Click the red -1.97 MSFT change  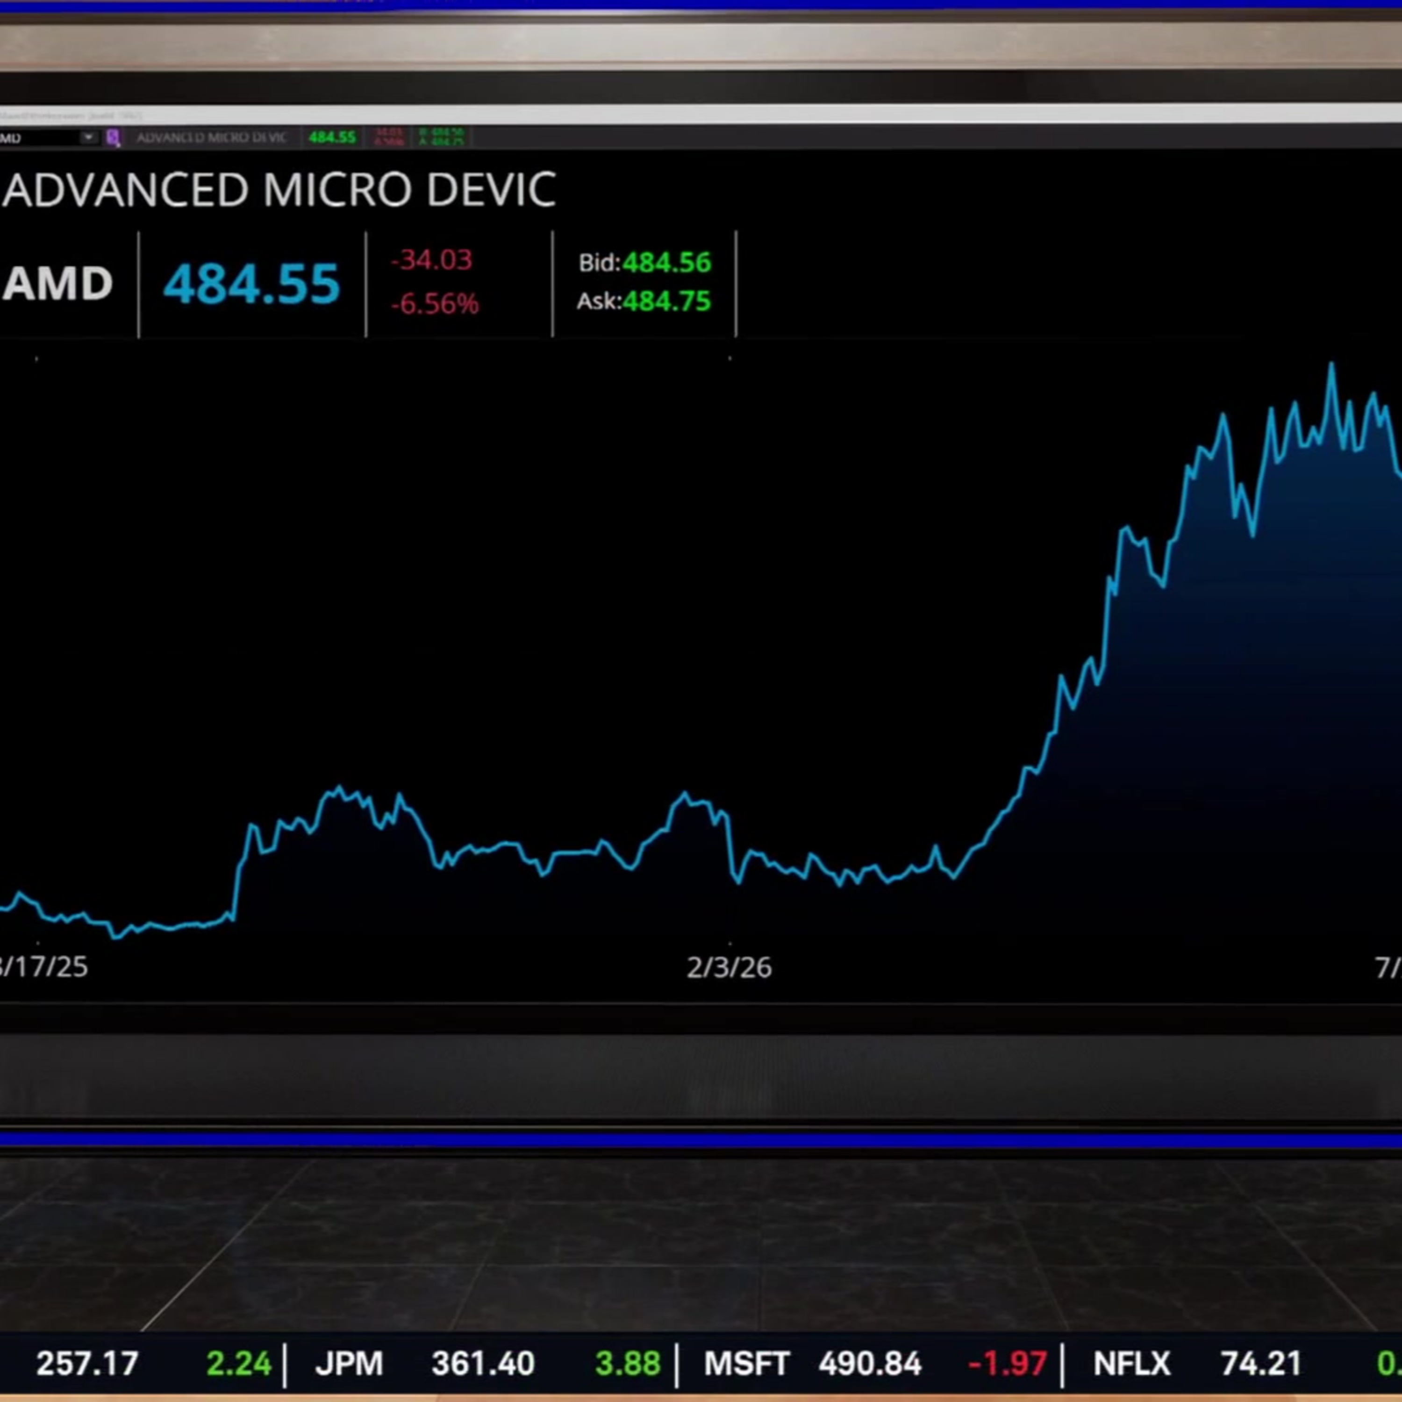[x=1007, y=1364]
